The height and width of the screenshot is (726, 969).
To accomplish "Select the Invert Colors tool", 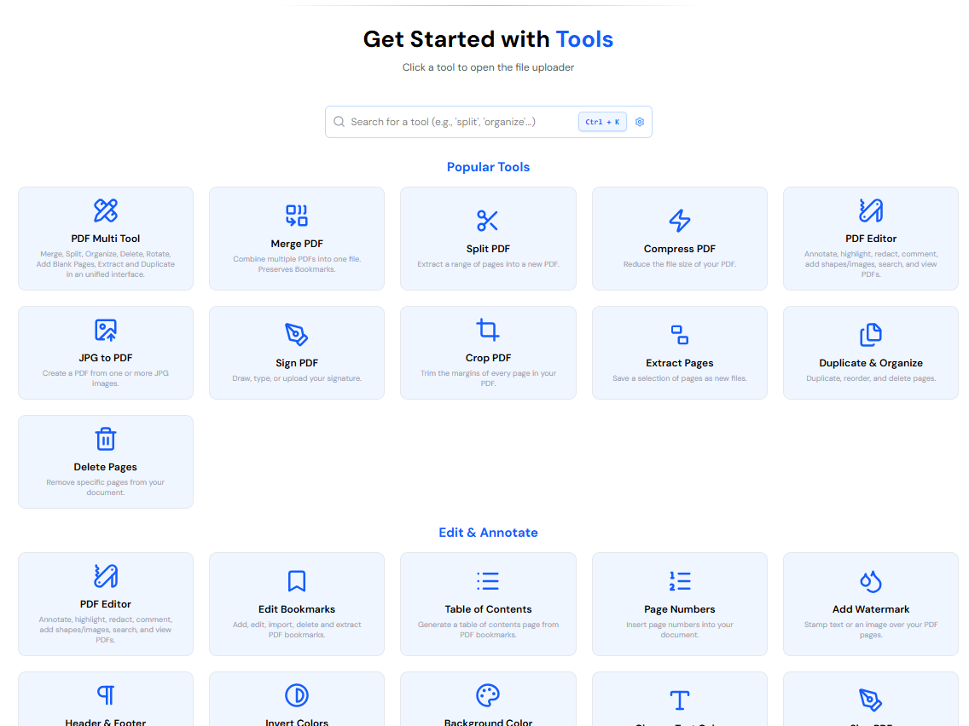I will [x=296, y=703].
